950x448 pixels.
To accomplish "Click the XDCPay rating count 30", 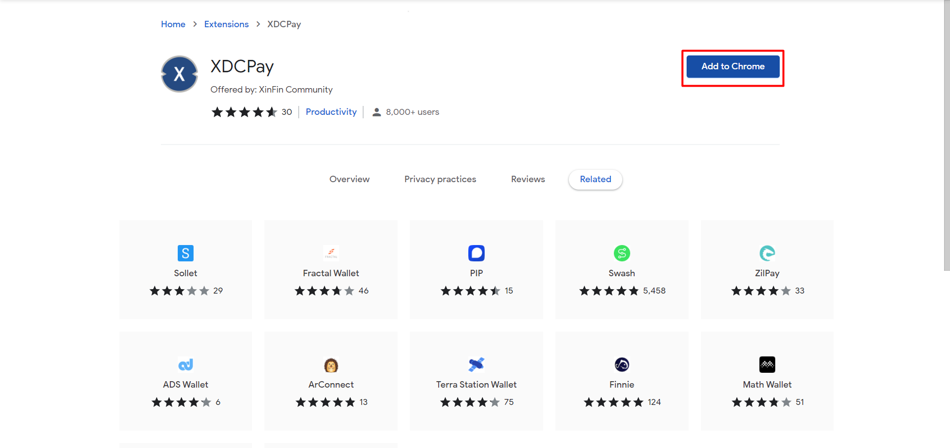I will click(x=287, y=112).
